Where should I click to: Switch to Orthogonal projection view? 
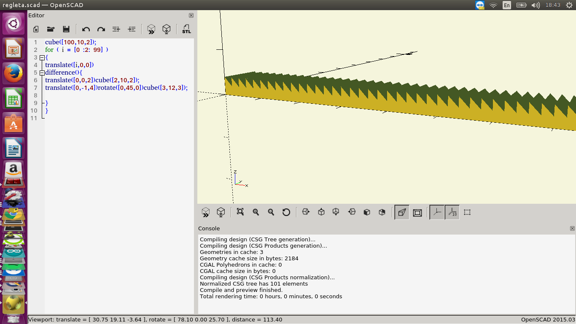[417, 212]
